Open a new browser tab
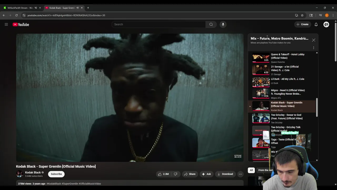The height and width of the screenshot is (190, 337). (x=88, y=8)
